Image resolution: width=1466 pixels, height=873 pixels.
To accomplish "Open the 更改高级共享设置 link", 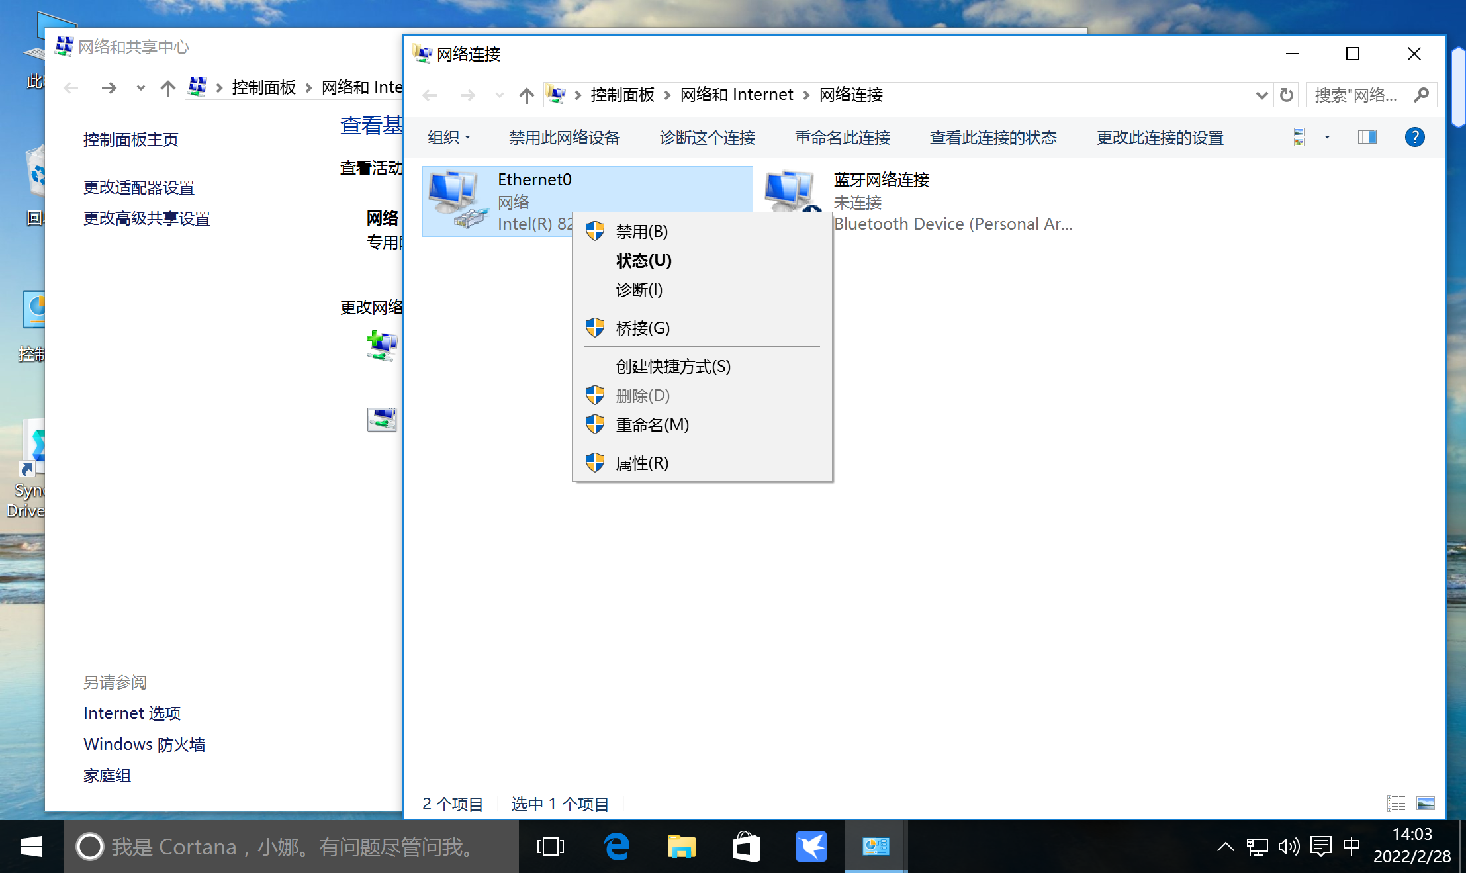I will (x=146, y=218).
